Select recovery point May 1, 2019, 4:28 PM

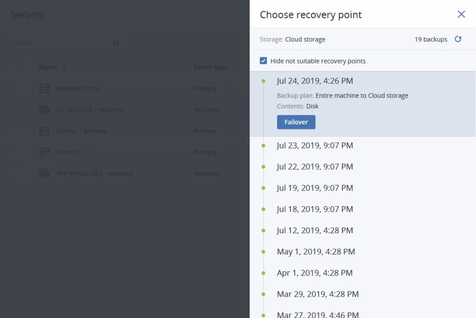[x=316, y=252]
